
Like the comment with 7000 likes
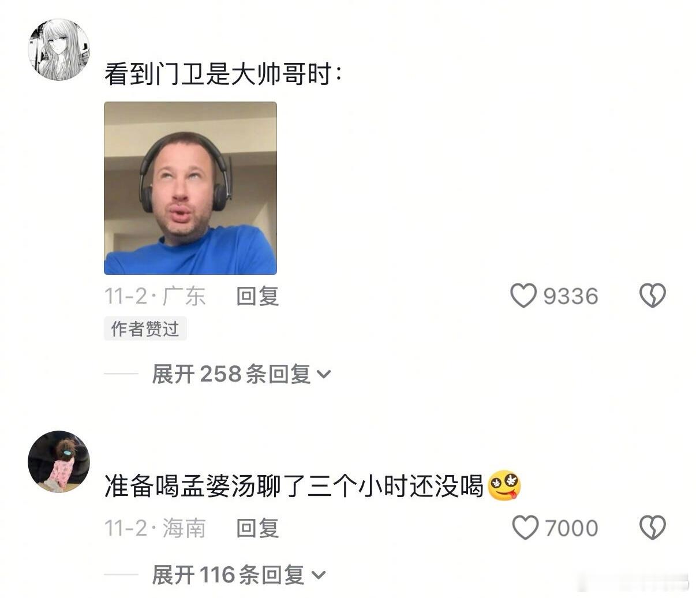pyautogui.click(x=525, y=528)
